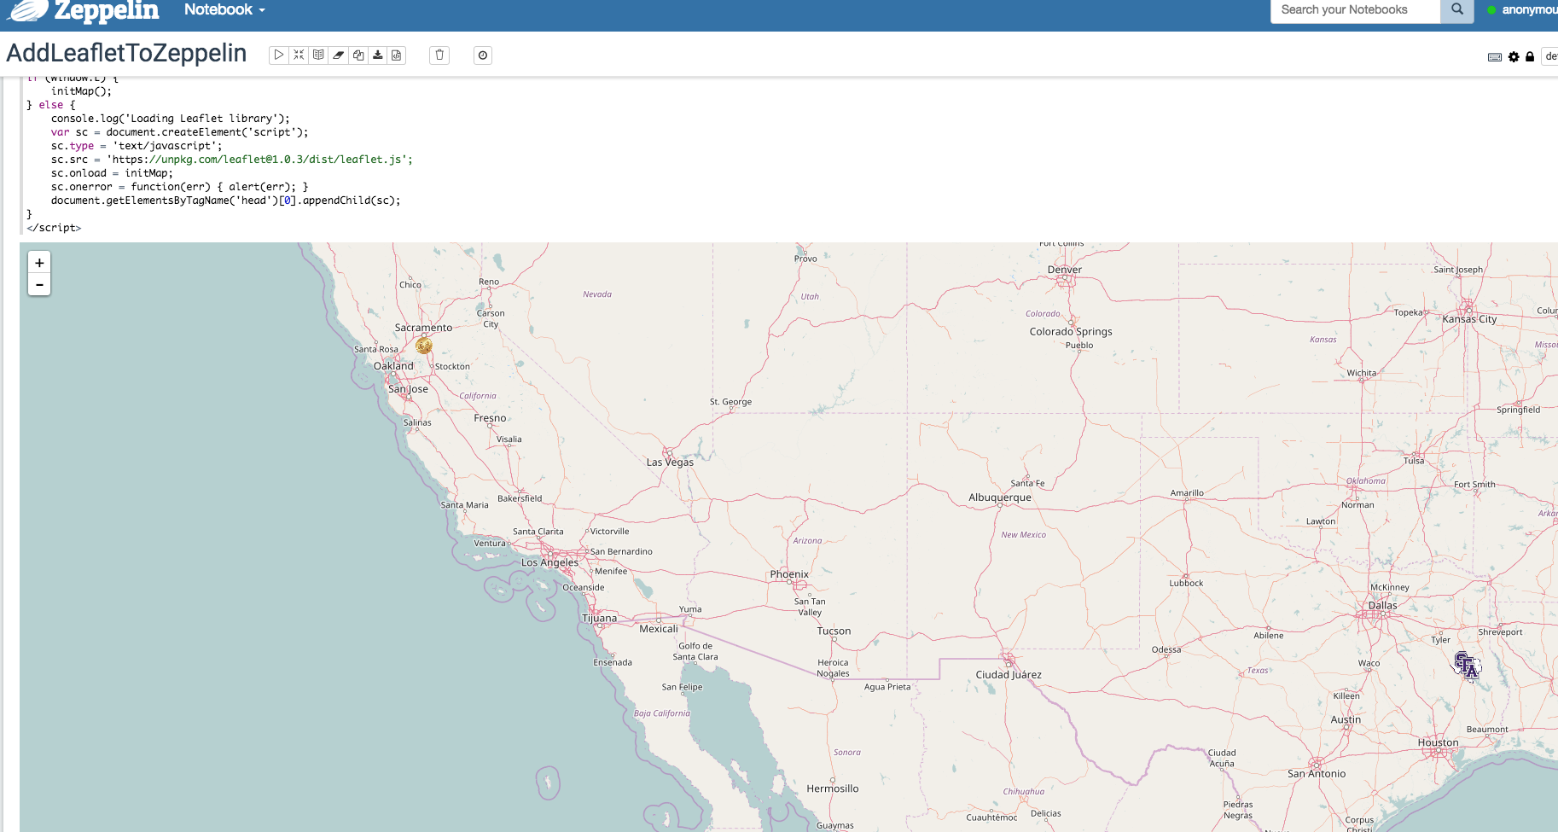Click the search magnifier icon
Image resolution: width=1558 pixels, height=832 pixels.
tap(1456, 11)
